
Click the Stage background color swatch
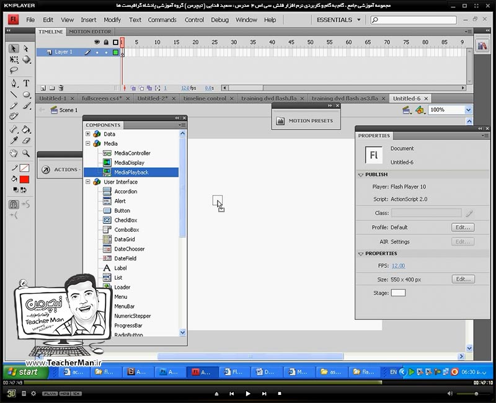click(x=398, y=293)
